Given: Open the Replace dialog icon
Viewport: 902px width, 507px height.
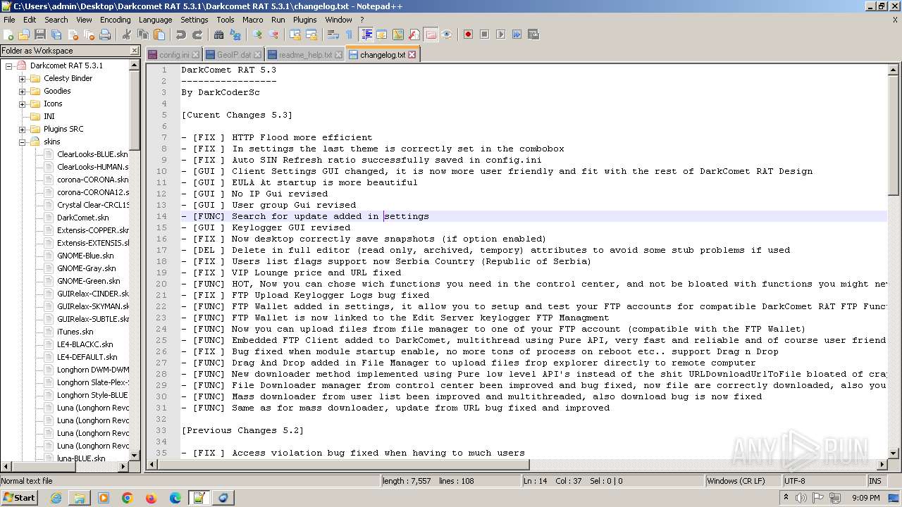Looking at the screenshot, I should 235,35.
